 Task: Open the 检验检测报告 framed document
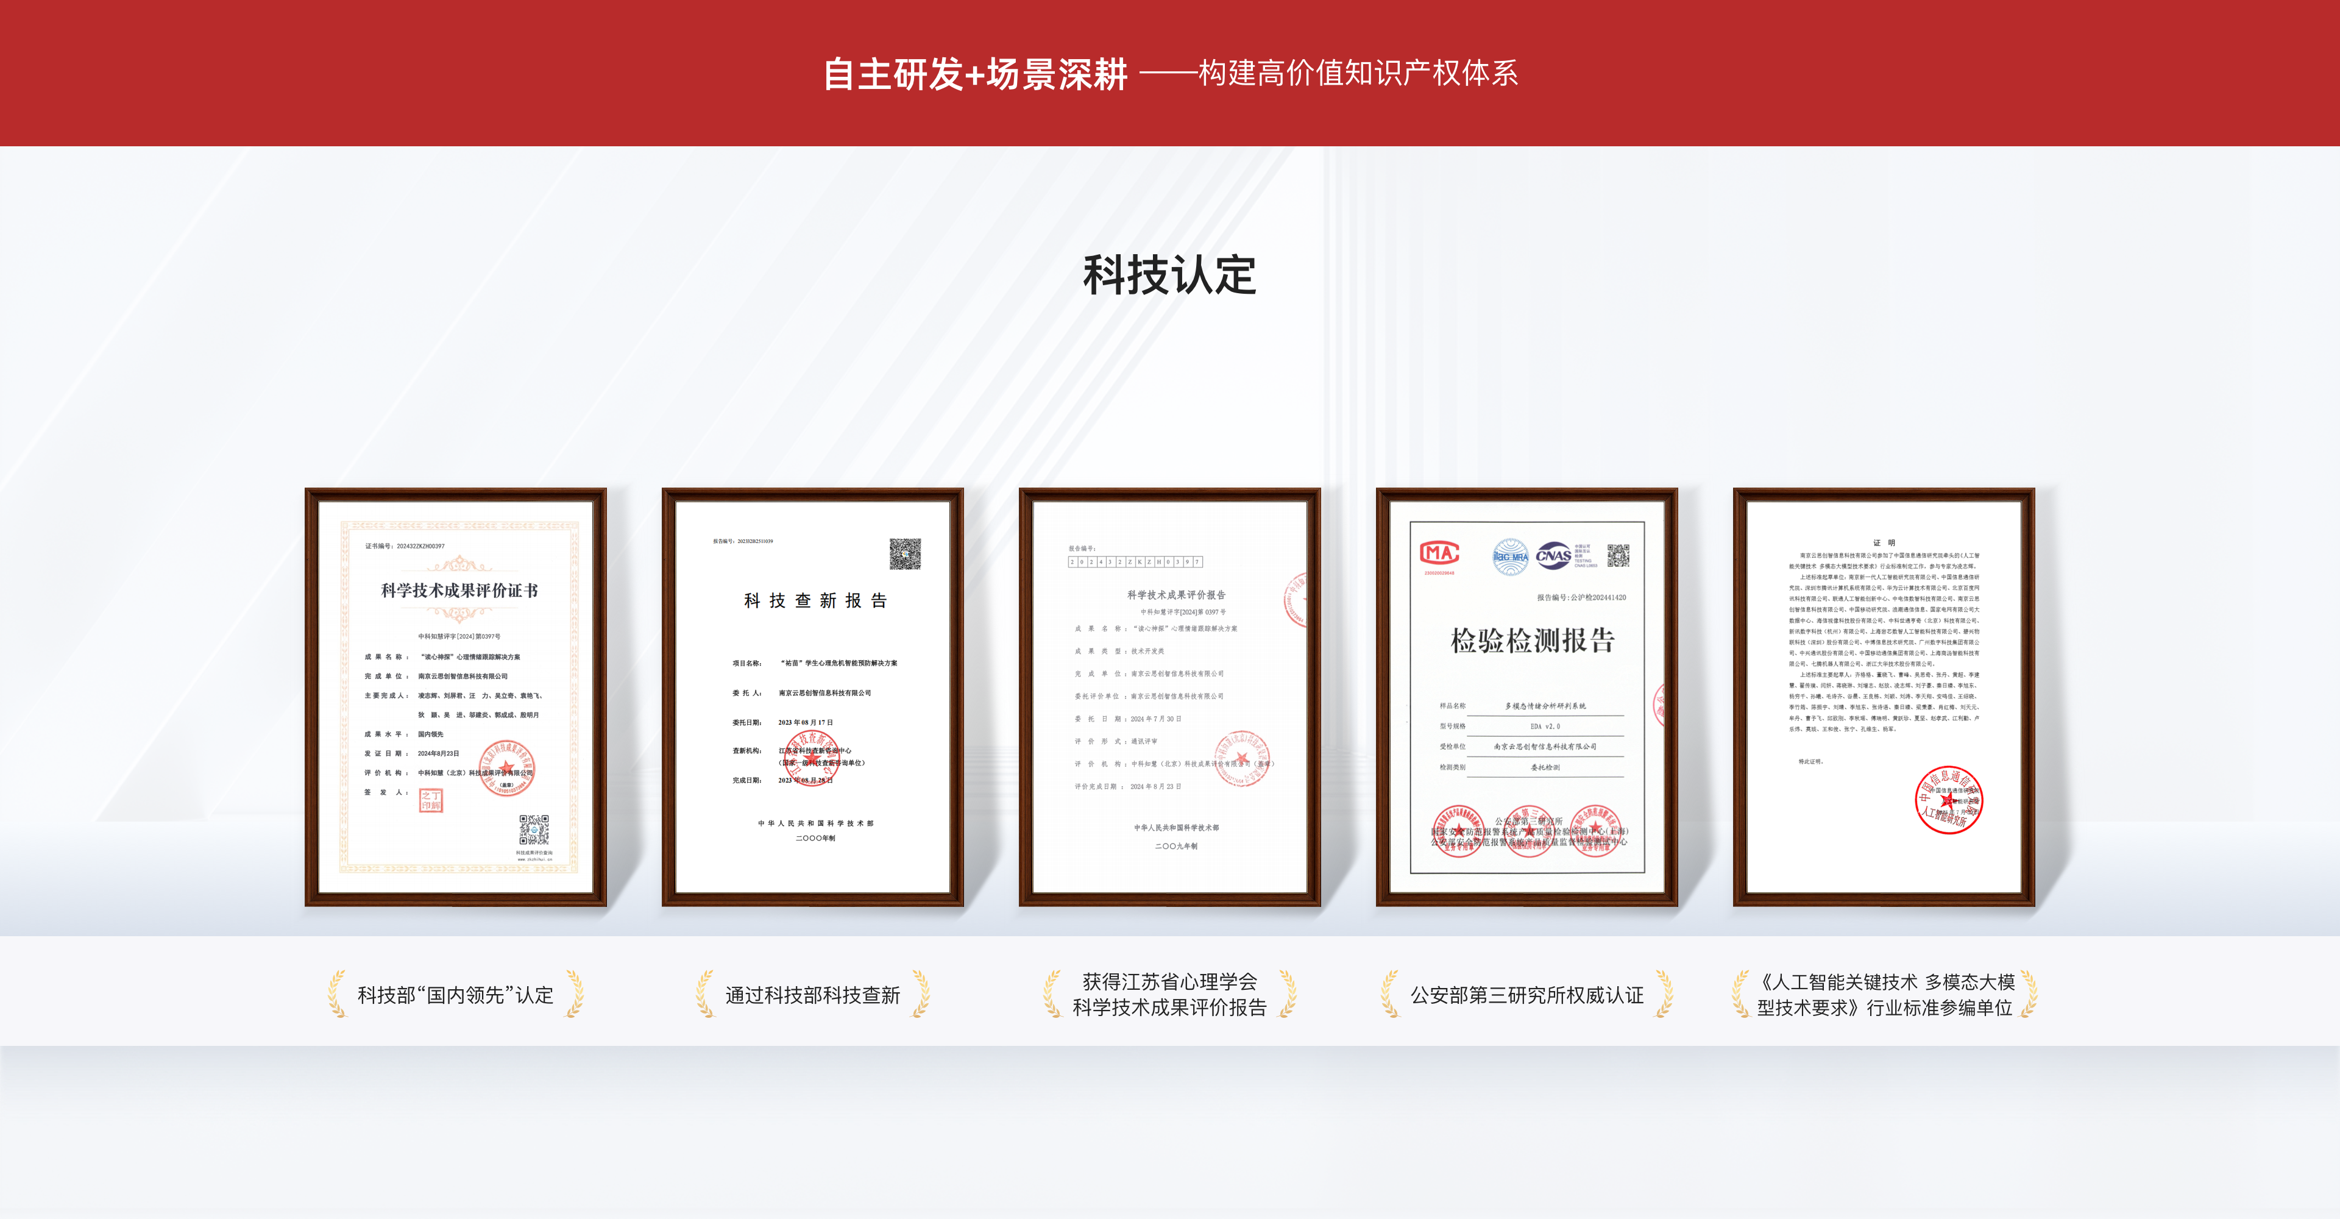(1526, 697)
